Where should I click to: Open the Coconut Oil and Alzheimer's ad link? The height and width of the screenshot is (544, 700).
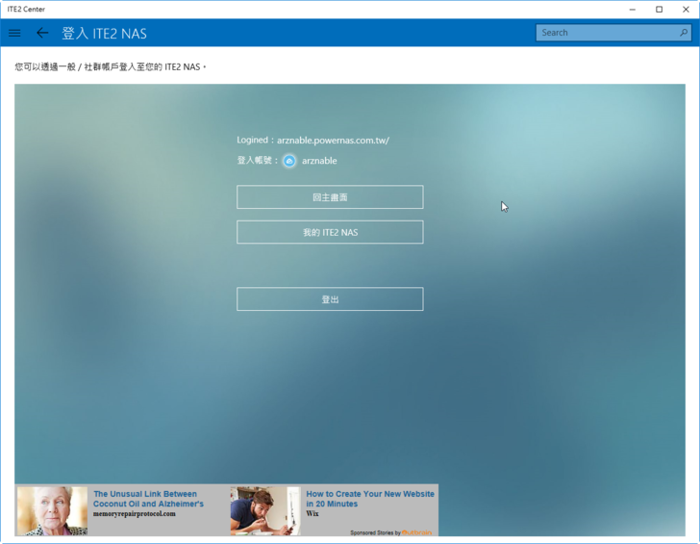pos(148,499)
